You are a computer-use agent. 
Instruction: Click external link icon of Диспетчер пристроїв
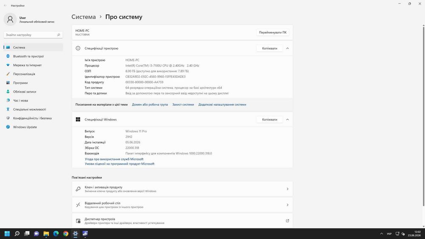pyautogui.click(x=287, y=221)
